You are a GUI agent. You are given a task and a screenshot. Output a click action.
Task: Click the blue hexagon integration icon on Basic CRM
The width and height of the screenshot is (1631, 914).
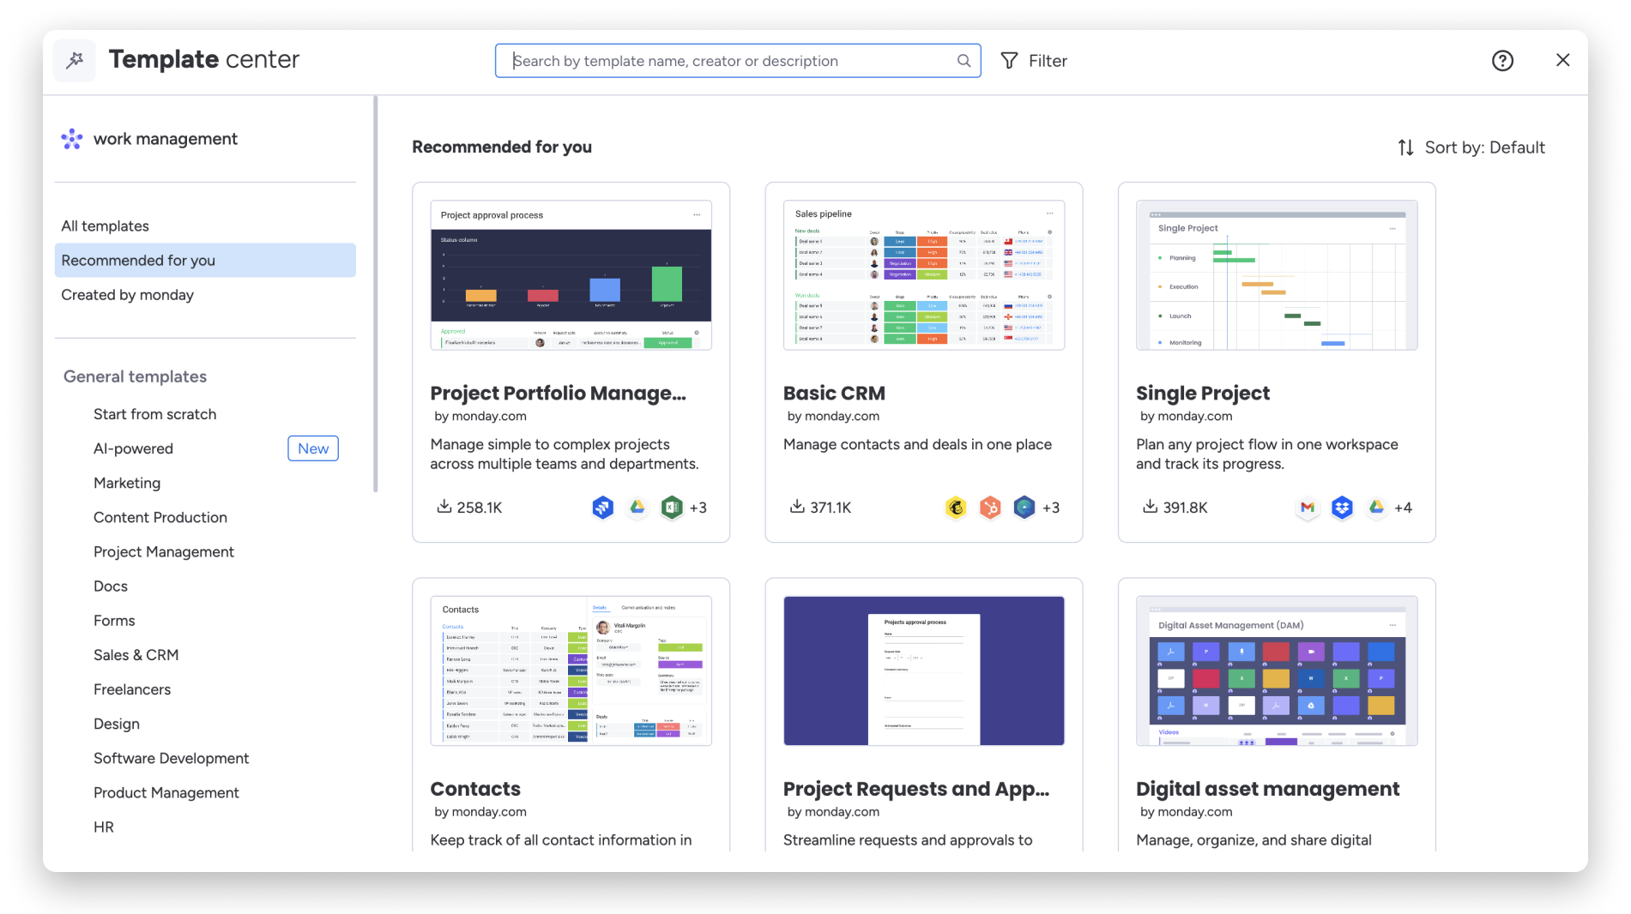tap(1024, 508)
